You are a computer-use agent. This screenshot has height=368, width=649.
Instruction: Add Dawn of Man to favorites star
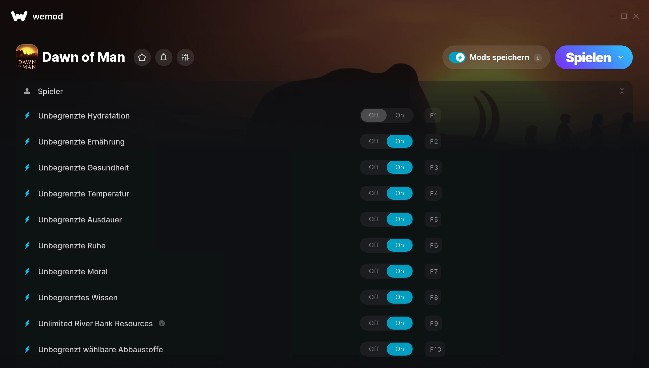tap(142, 57)
